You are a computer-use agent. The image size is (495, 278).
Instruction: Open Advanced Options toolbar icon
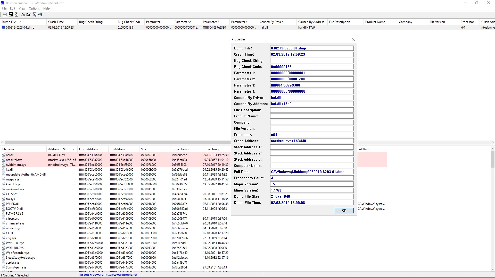[x=5, y=15]
